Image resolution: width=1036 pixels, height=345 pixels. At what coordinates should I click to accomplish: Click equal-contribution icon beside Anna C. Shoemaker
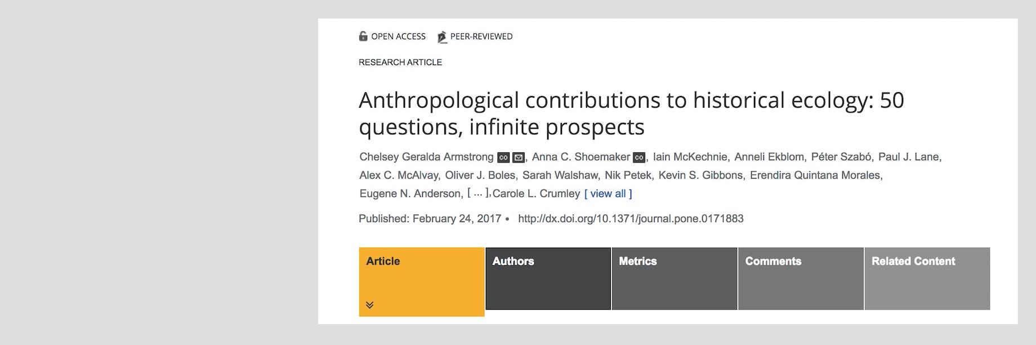(638, 158)
